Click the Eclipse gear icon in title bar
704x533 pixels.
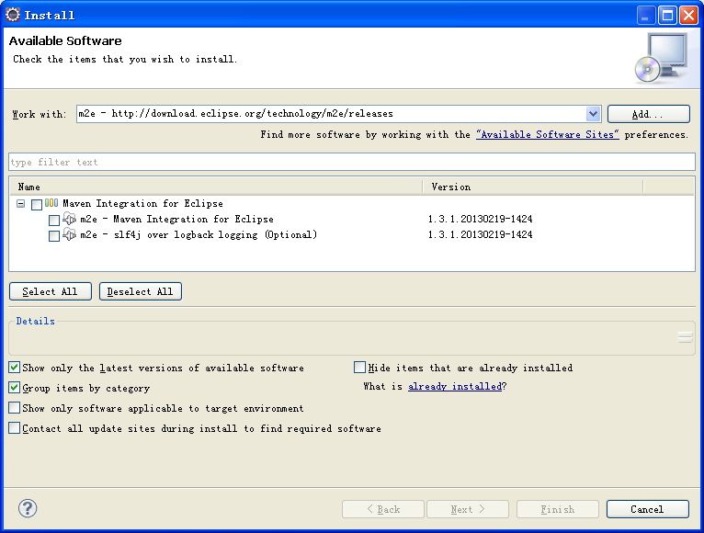click(x=13, y=15)
